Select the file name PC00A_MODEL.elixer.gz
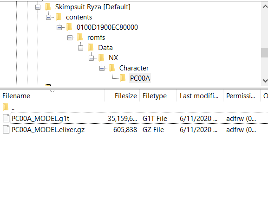Image resolution: width=268 pixels, height=203 pixels. tap(48, 130)
